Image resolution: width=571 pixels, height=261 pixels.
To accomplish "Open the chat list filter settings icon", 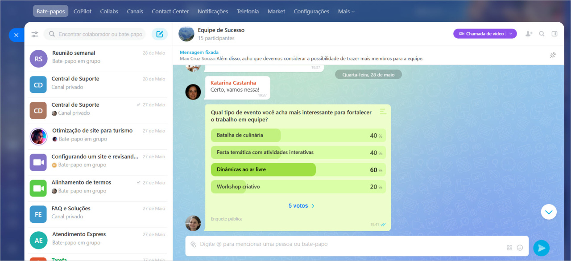I will (x=35, y=34).
